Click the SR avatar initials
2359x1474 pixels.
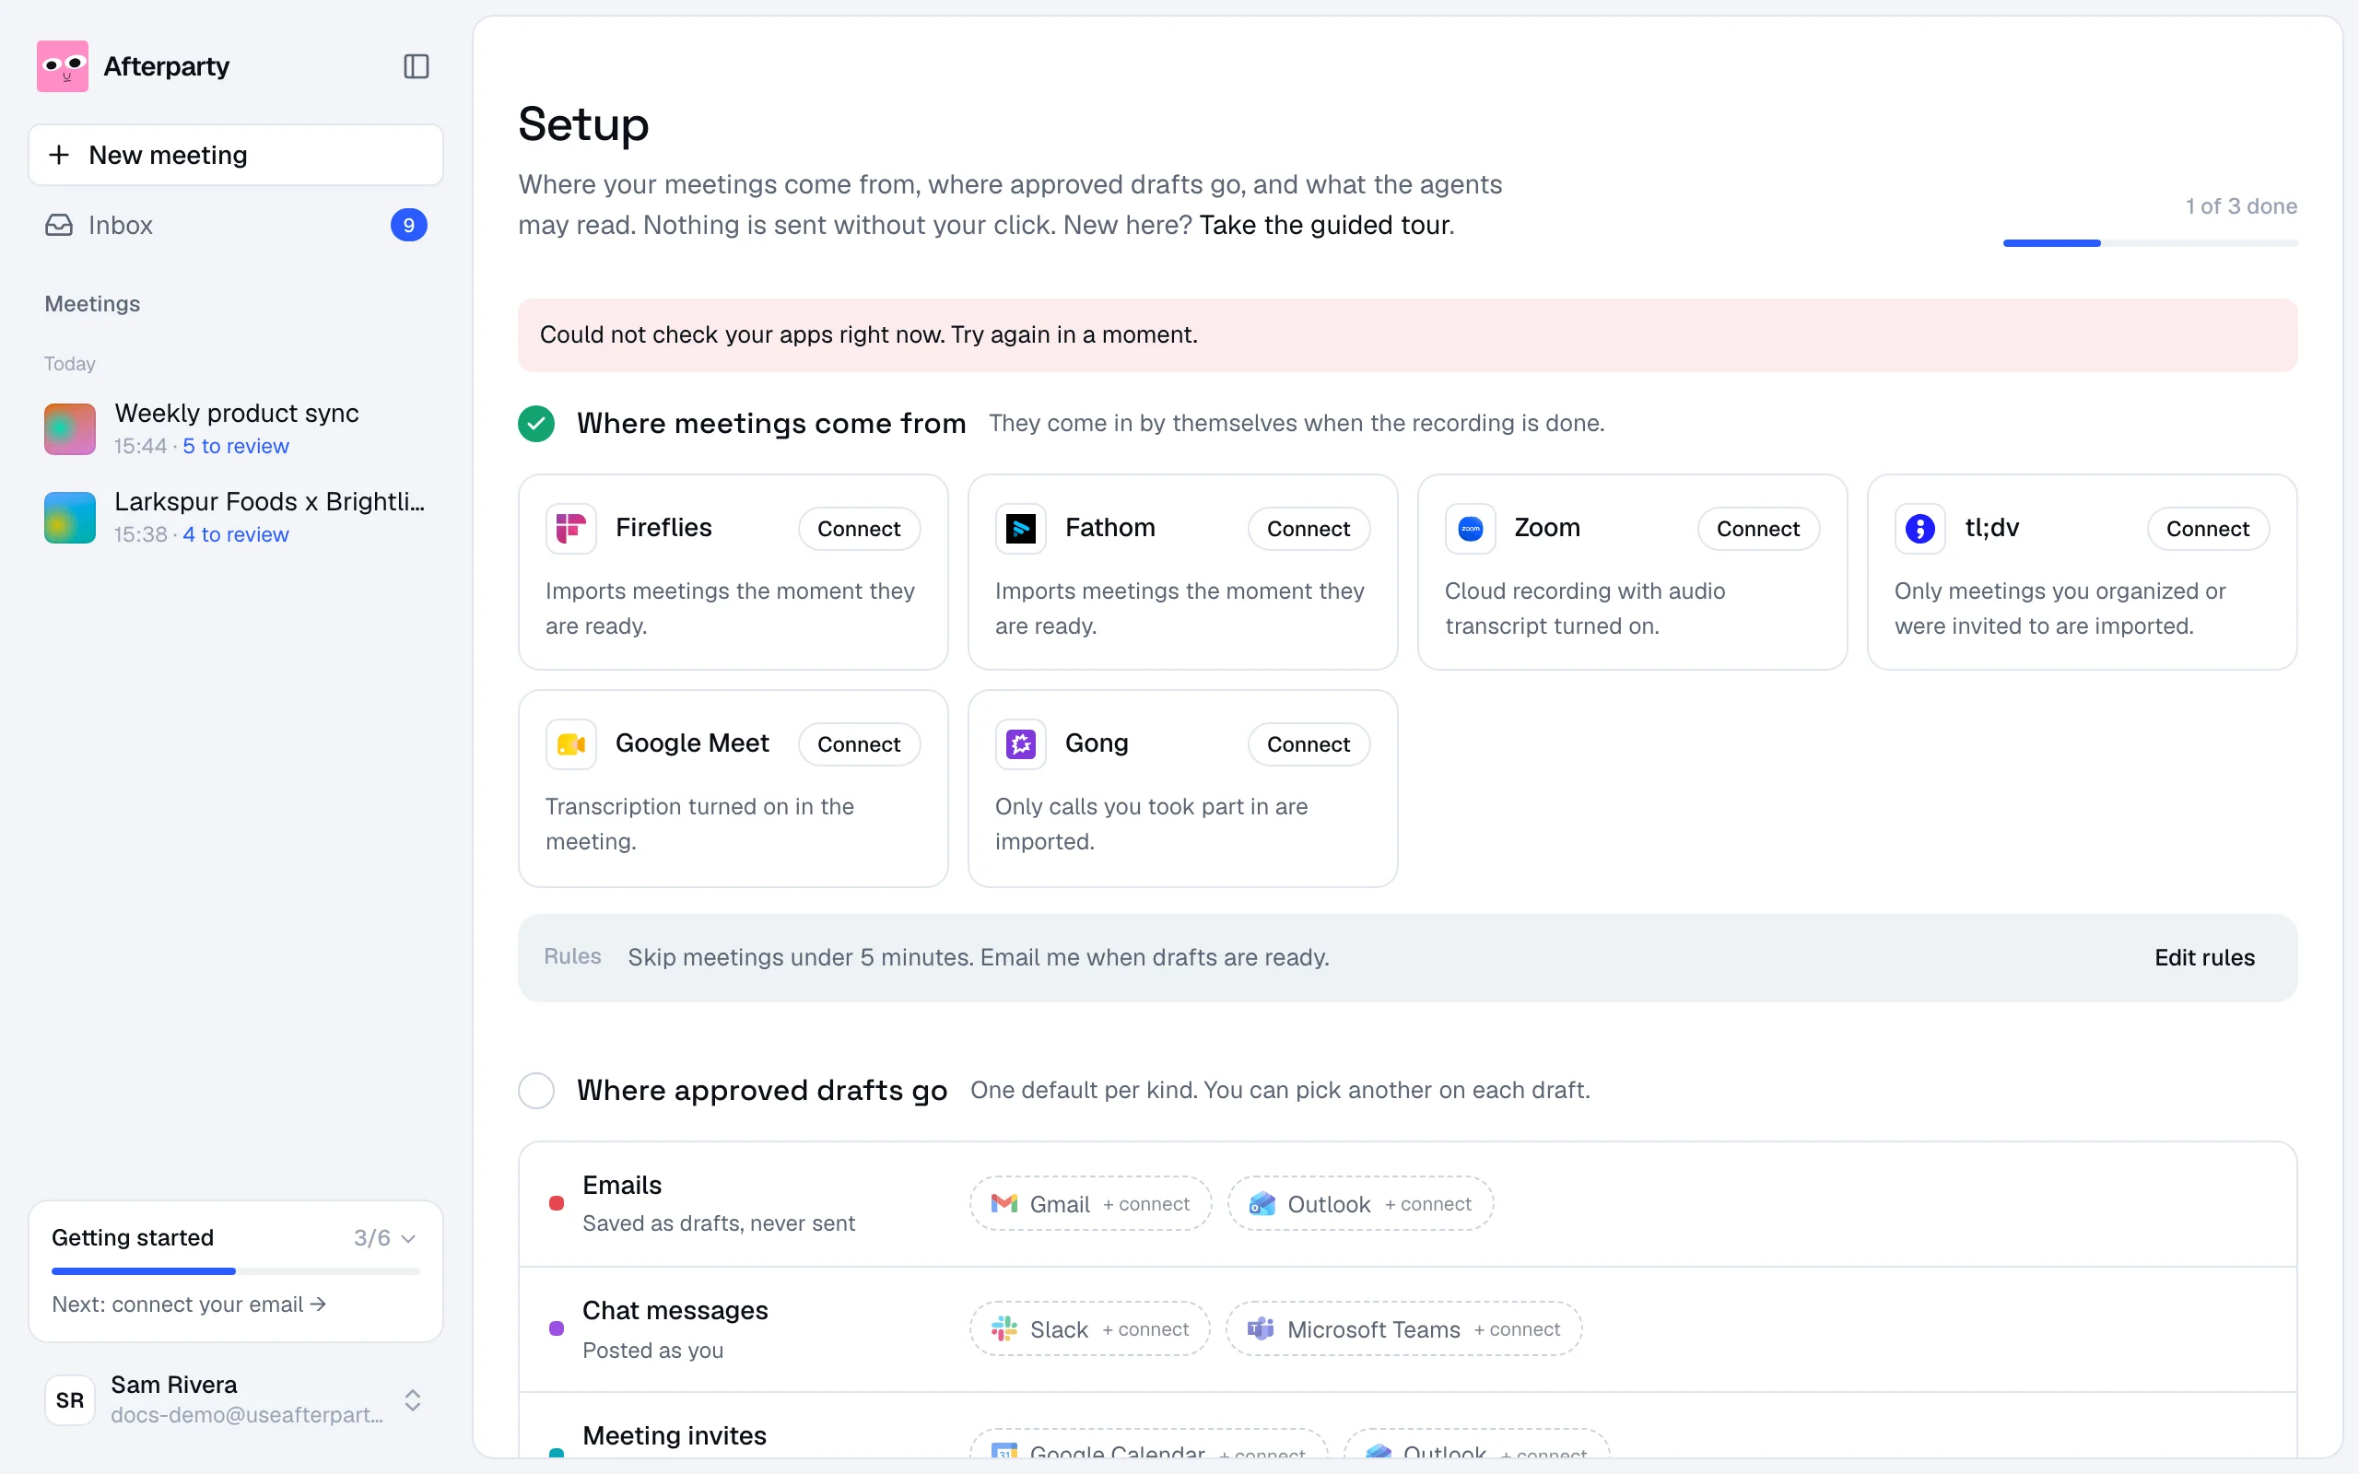point(70,1400)
